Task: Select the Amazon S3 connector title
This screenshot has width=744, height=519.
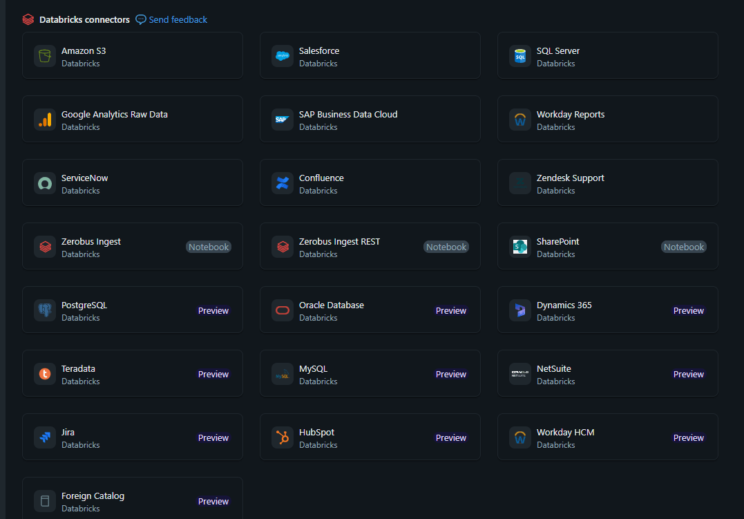Action: click(x=84, y=51)
